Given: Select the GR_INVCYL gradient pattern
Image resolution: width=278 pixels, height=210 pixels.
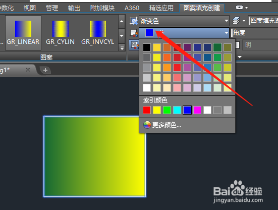Looking at the screenshot, I should 98,33.
